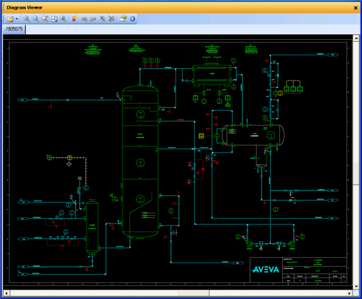Go to next bookmark arrow

tap(93, 19)
